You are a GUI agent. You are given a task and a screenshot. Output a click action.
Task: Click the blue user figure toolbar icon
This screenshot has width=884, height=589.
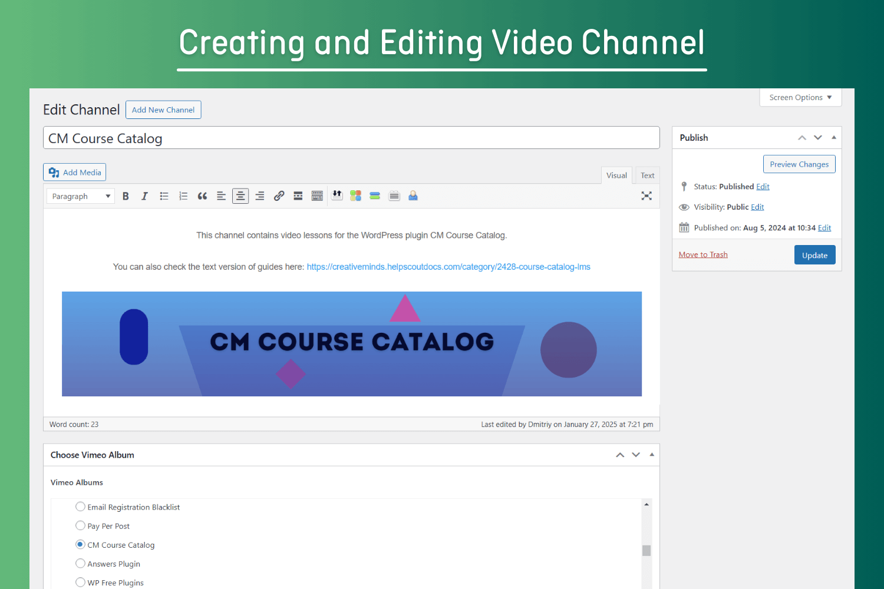[413, 196]
